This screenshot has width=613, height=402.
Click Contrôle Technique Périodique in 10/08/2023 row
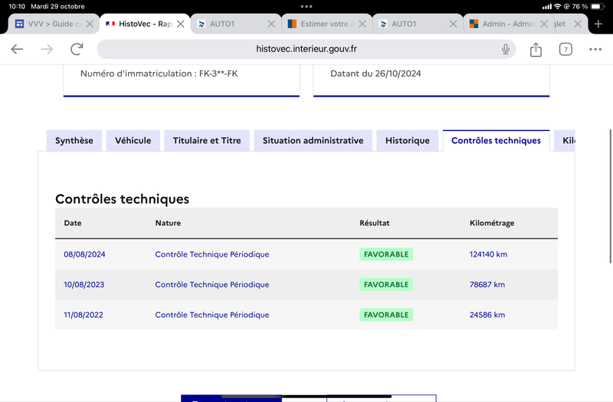pos(212,285)
